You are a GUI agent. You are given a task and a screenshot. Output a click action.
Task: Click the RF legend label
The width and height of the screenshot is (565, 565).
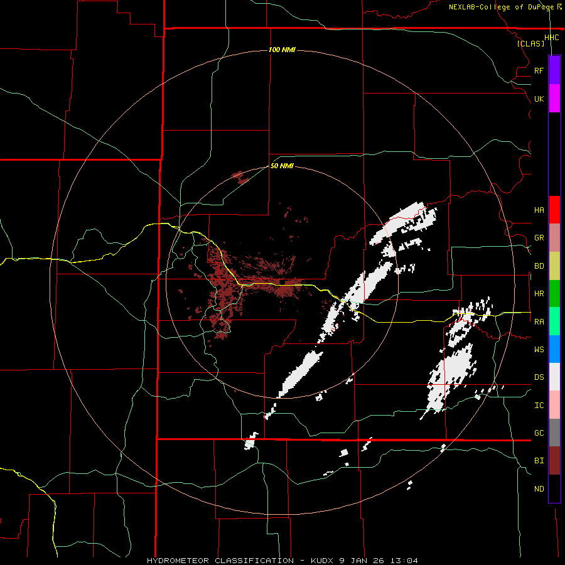539,70
